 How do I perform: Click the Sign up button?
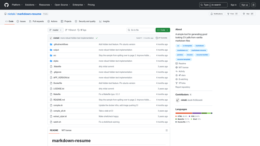[x=245, y=5]
